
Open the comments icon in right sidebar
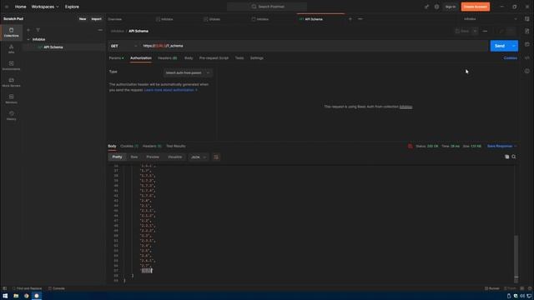pos(526,44)
